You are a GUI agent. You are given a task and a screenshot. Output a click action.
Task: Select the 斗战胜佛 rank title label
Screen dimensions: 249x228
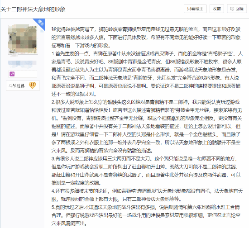click(x=17, y=85)
